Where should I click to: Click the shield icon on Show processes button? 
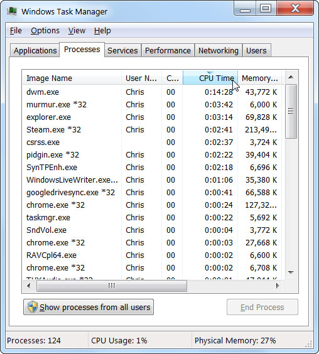click(32, 307)
